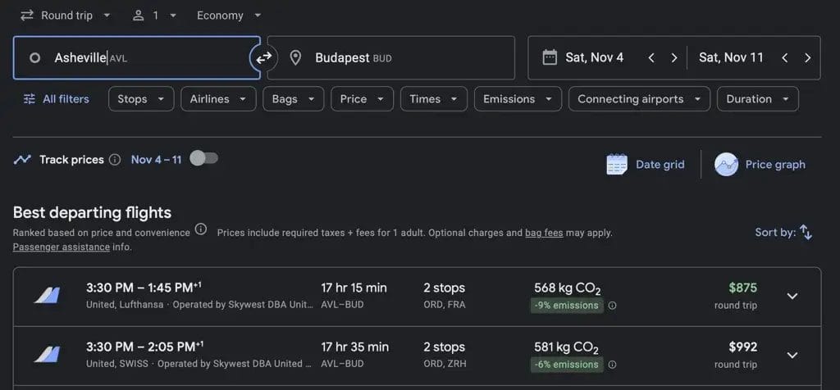Go to previous return date before Nov 11
Viewport: 840px width, 390px height.
tap(784, 58)
